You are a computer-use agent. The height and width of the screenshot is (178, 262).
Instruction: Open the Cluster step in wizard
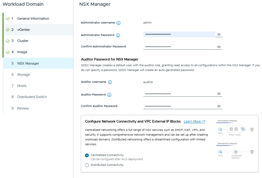click(23, 41)
